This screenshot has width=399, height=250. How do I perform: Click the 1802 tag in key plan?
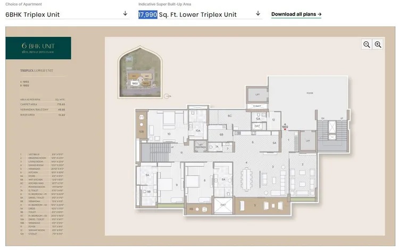[x=135, y=83]
